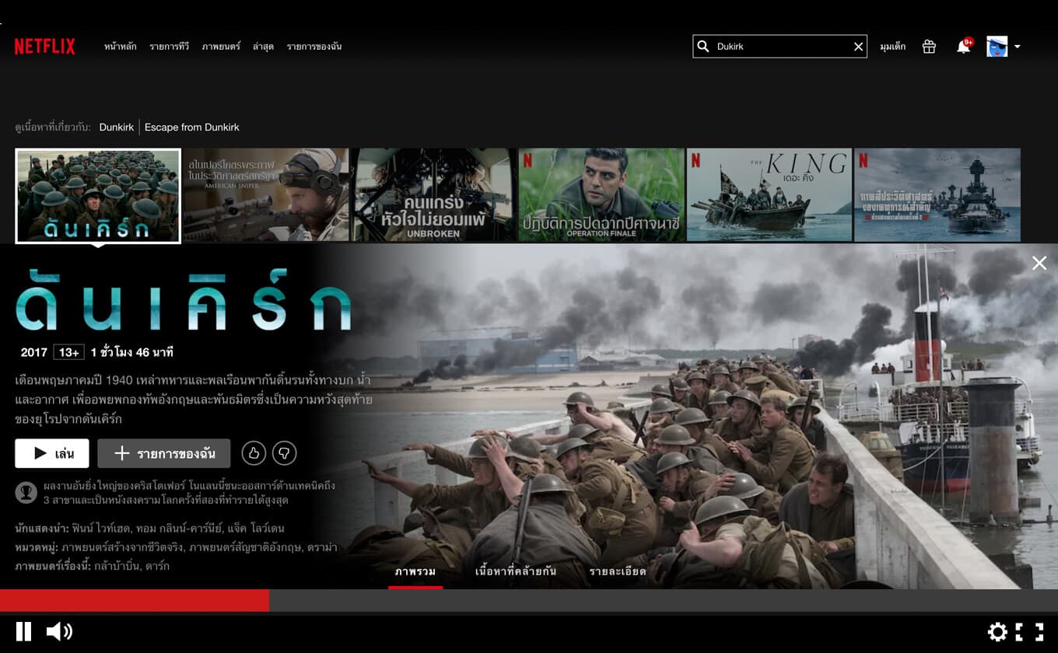
Task: Rate Dunkirk with thumbs down
Action: point(285,452)
